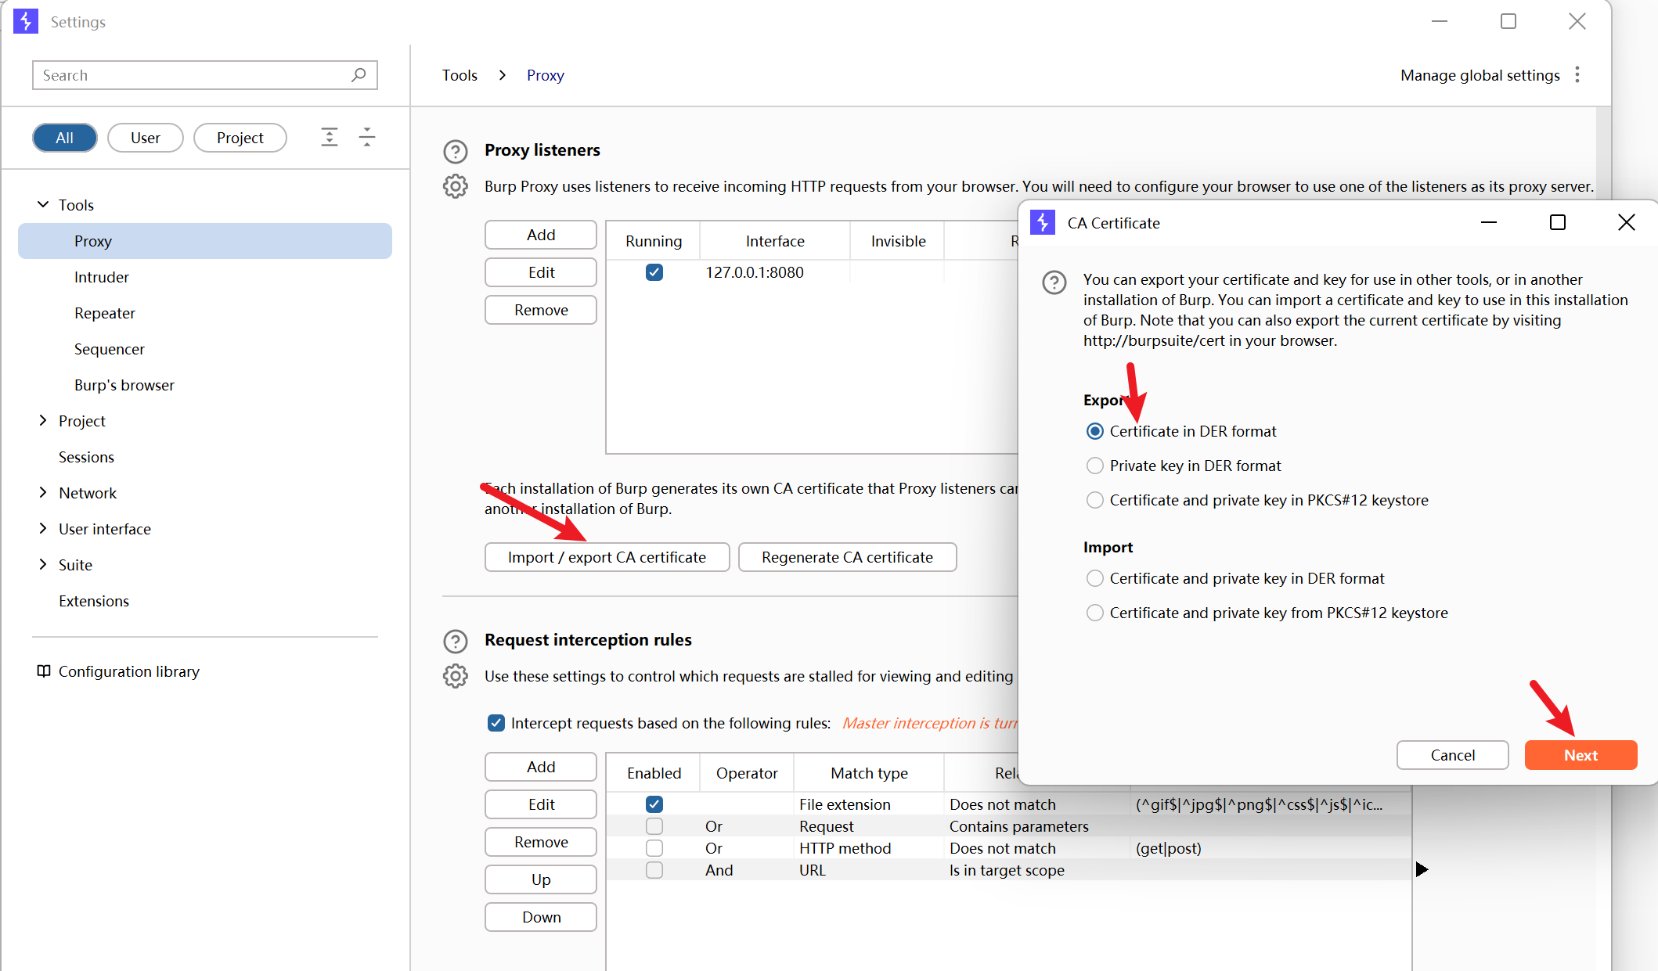
Task: Click the search magnifier icon
Action: 359,75
